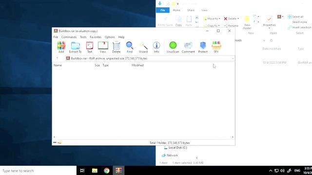Click the Add archive icon in WinRAR

pyautogui.click(x=61, y=47)
